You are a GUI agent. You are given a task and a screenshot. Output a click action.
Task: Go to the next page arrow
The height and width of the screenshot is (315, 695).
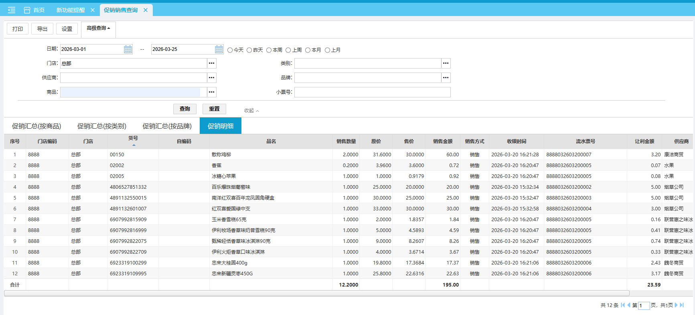pyautogui.click(x=676, y=305)
